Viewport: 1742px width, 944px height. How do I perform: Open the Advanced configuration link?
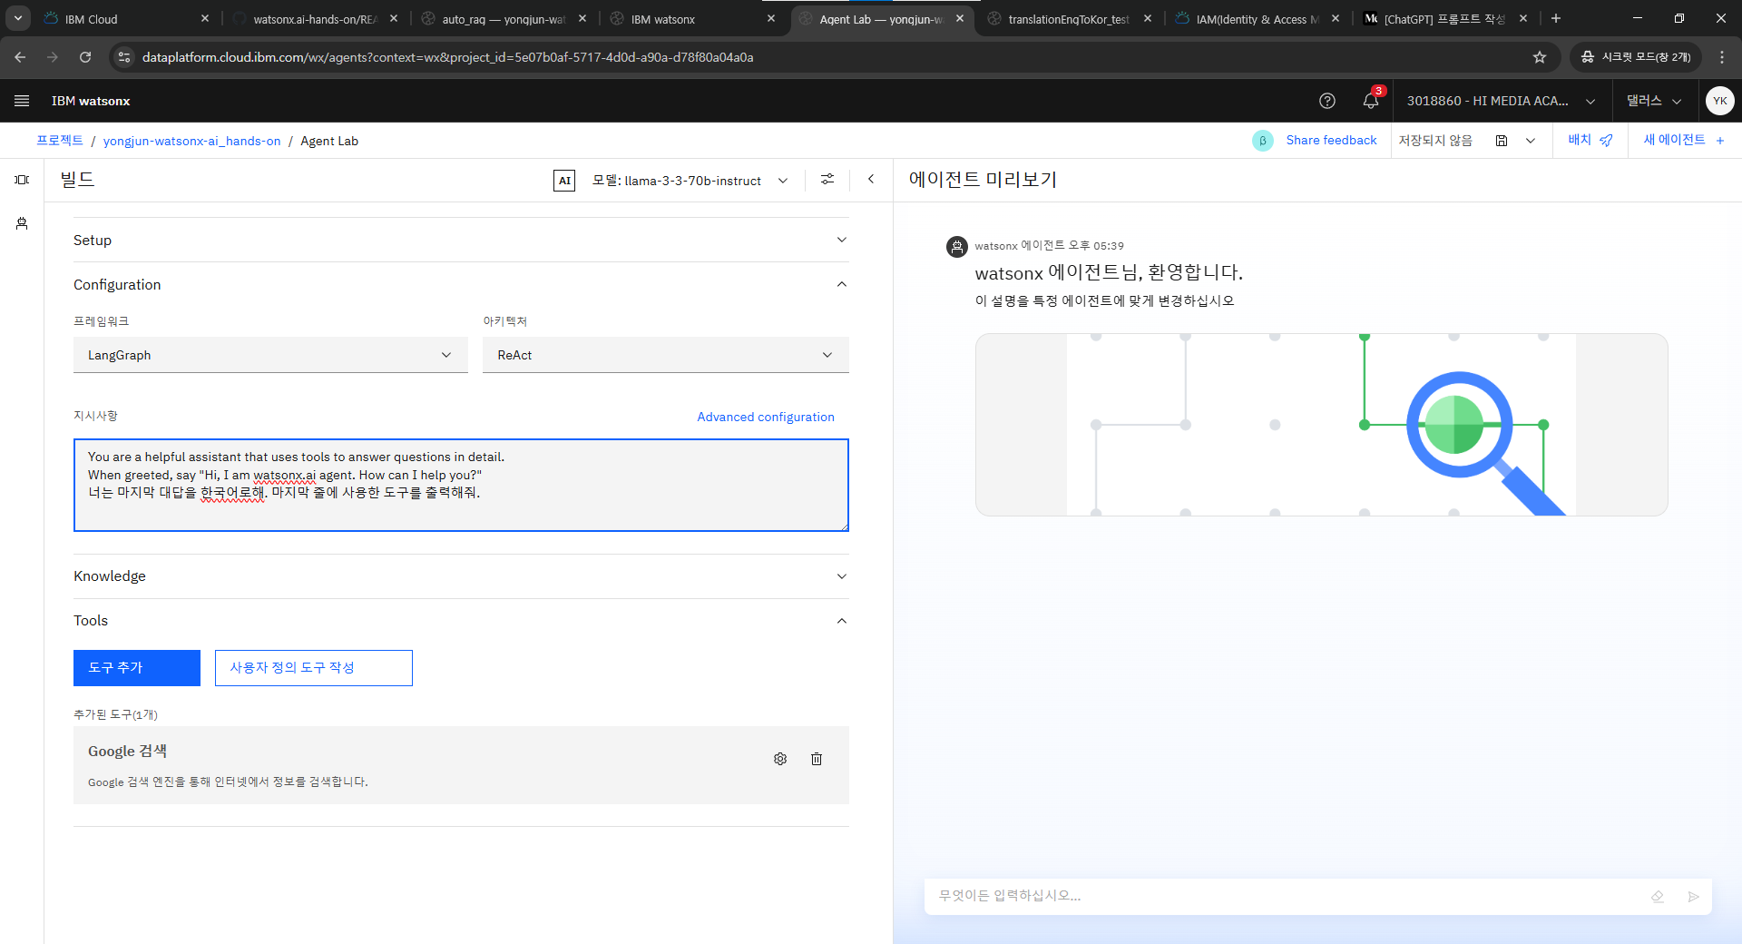click(766, 417)
